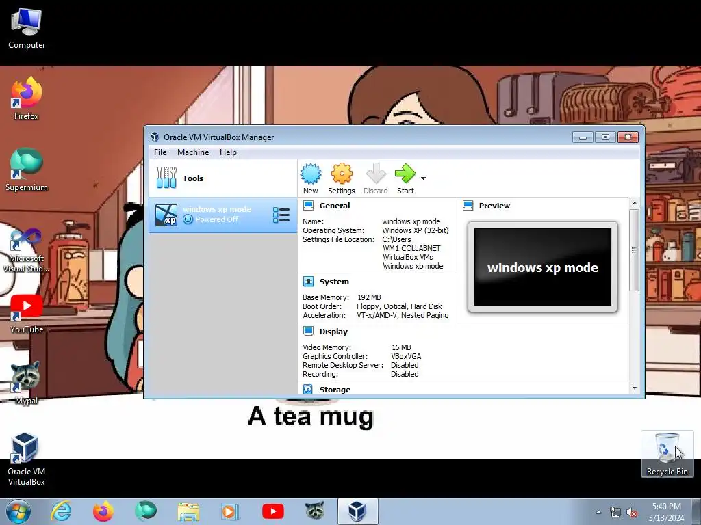The width and height of the screenshot is (701, 525).
Task: Select the Firefox desktop shortcut
Action: tap(27, 98)
